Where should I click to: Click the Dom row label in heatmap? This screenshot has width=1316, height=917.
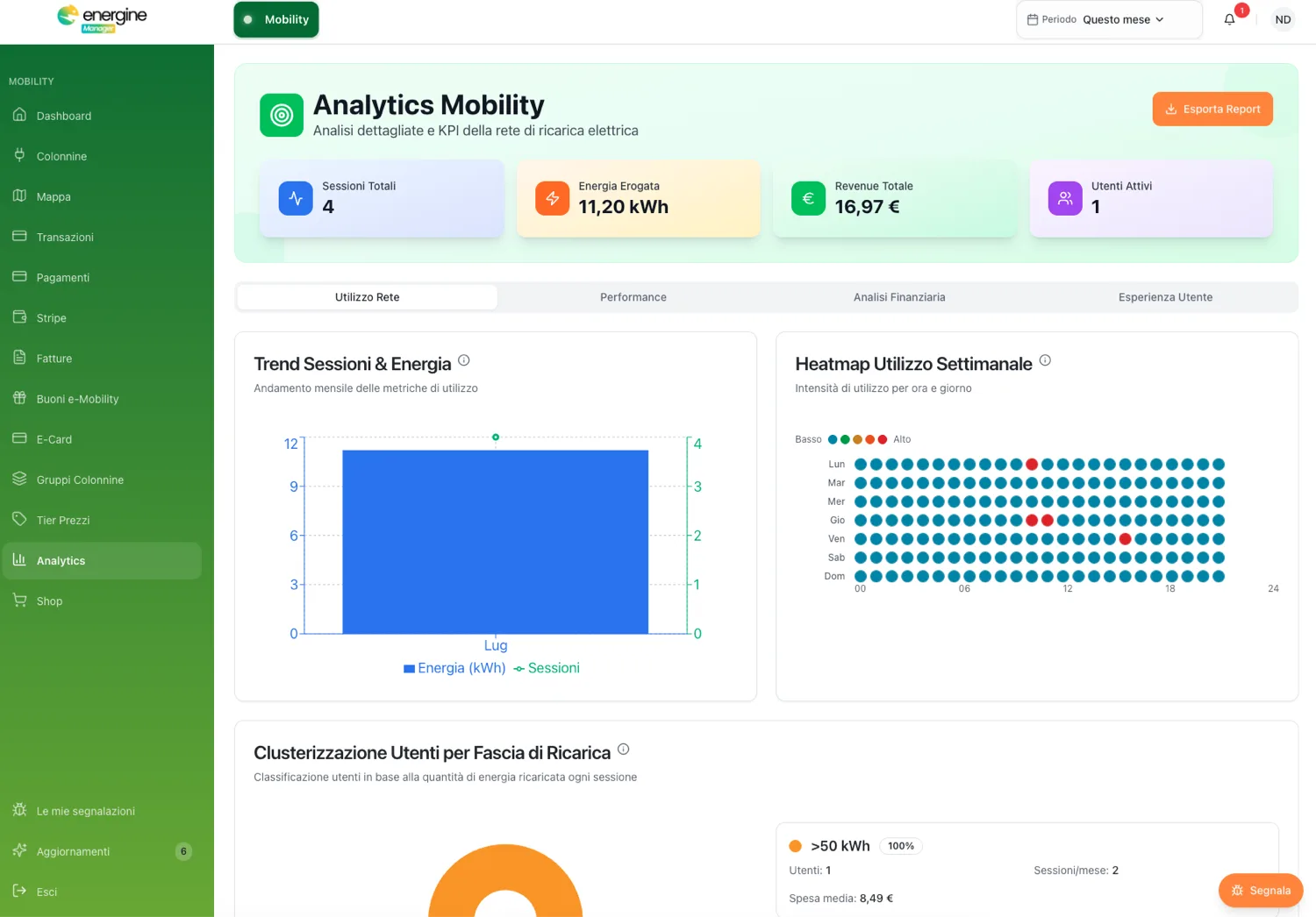(x=834, y=576)
